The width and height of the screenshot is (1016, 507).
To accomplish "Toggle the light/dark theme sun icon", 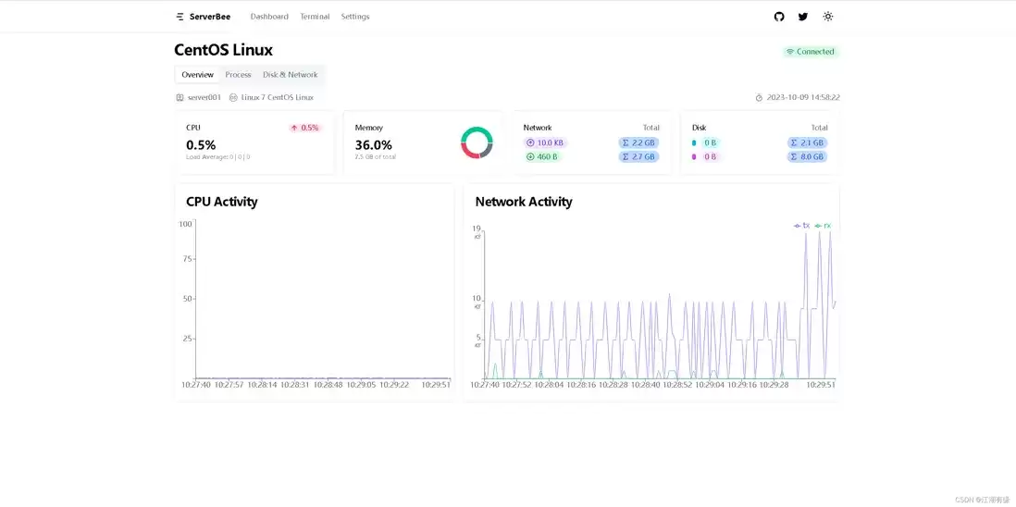I will click(827, 17).
